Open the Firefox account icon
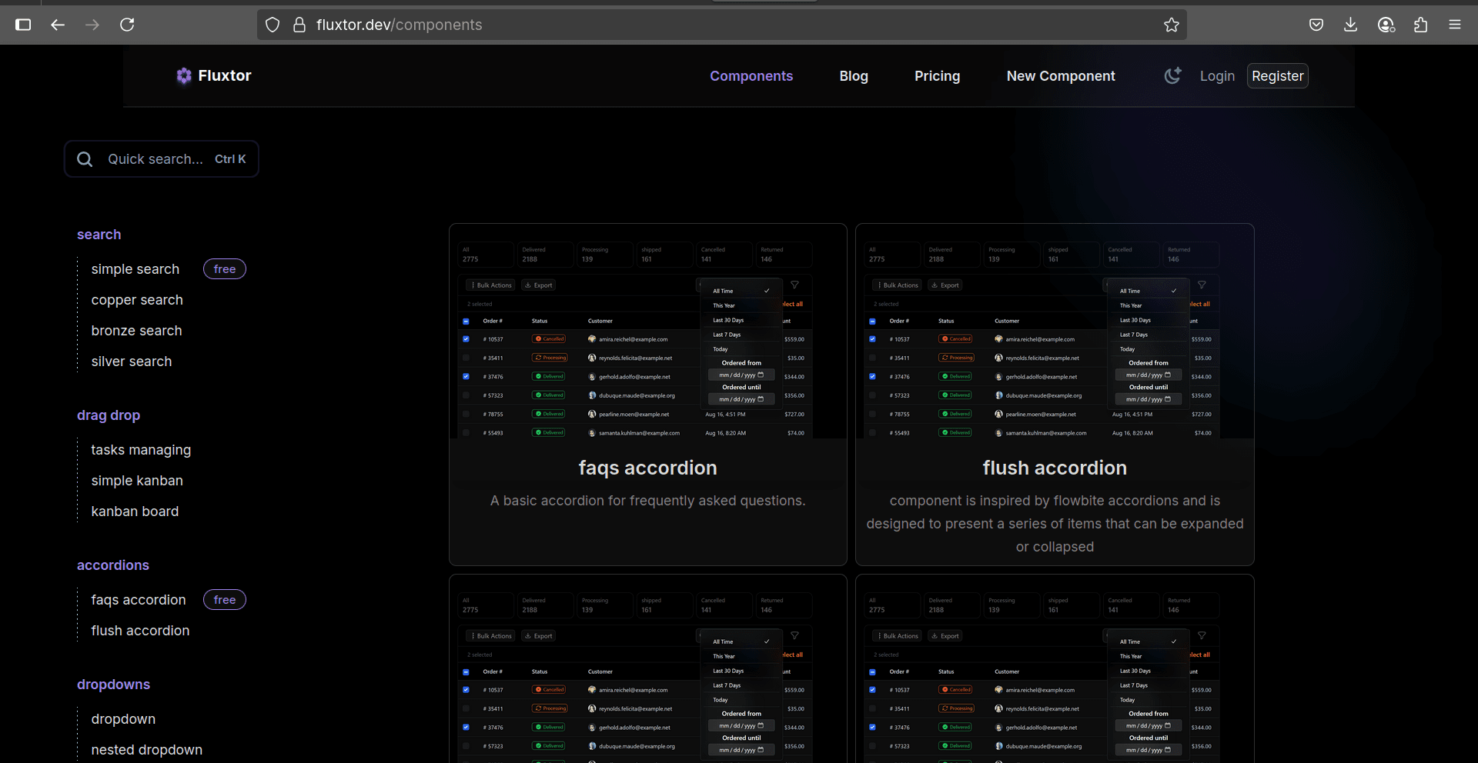1478x763 pixels. pos(1386,25)
